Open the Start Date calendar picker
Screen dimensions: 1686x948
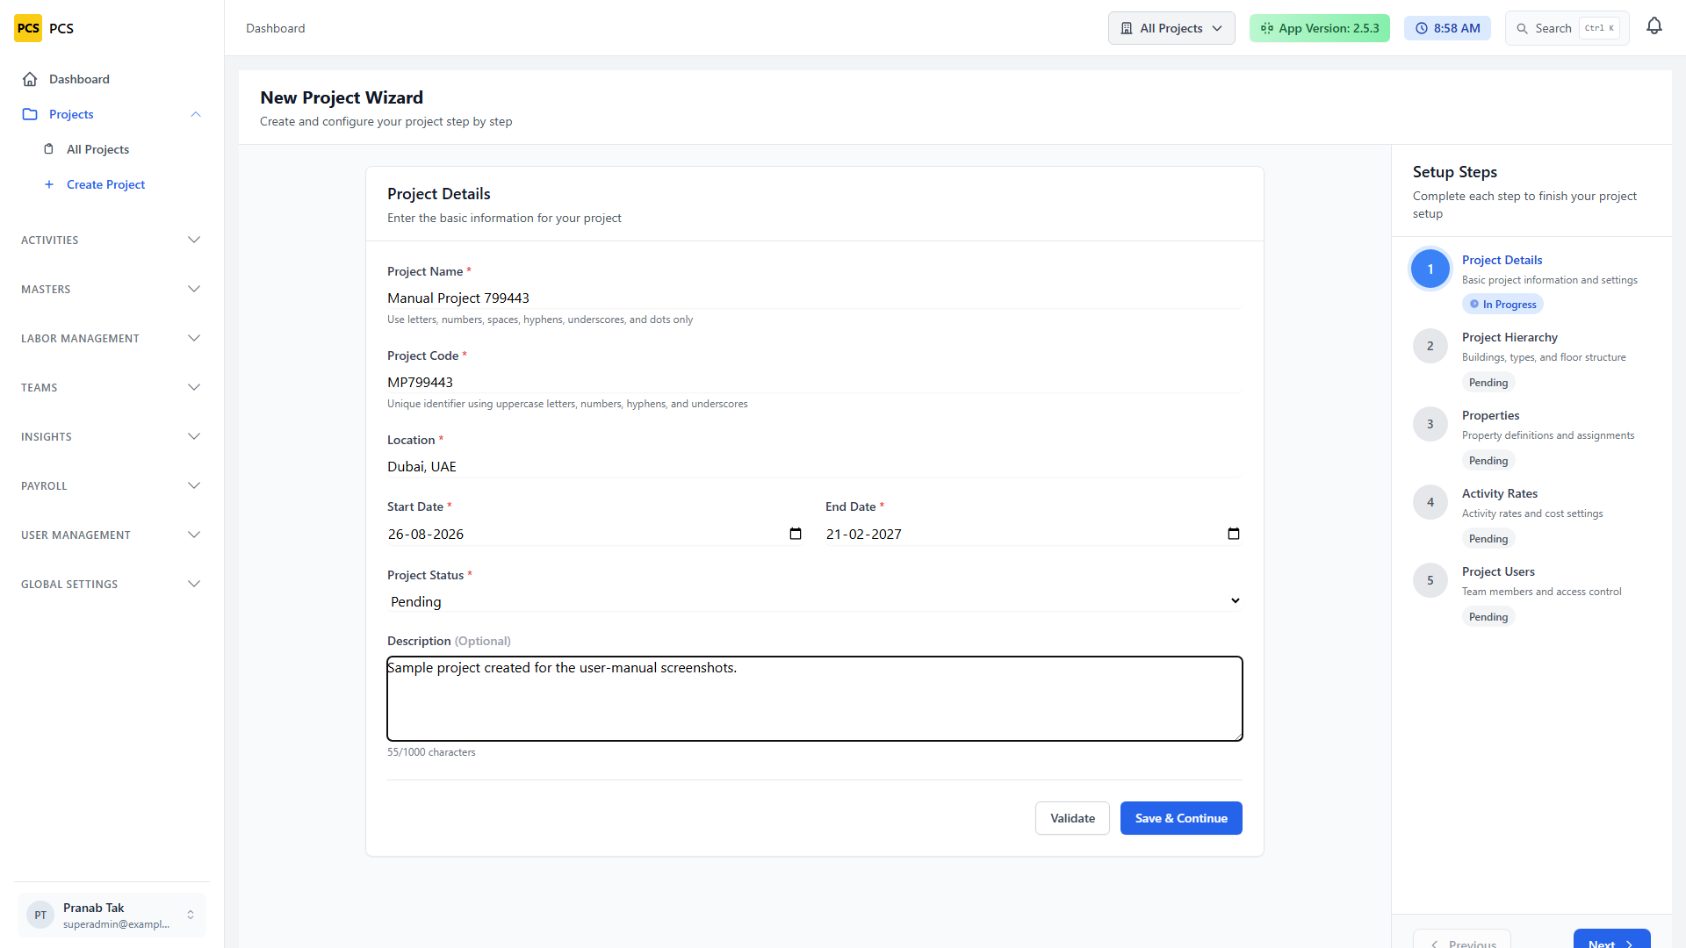click(x=796, y=534)
